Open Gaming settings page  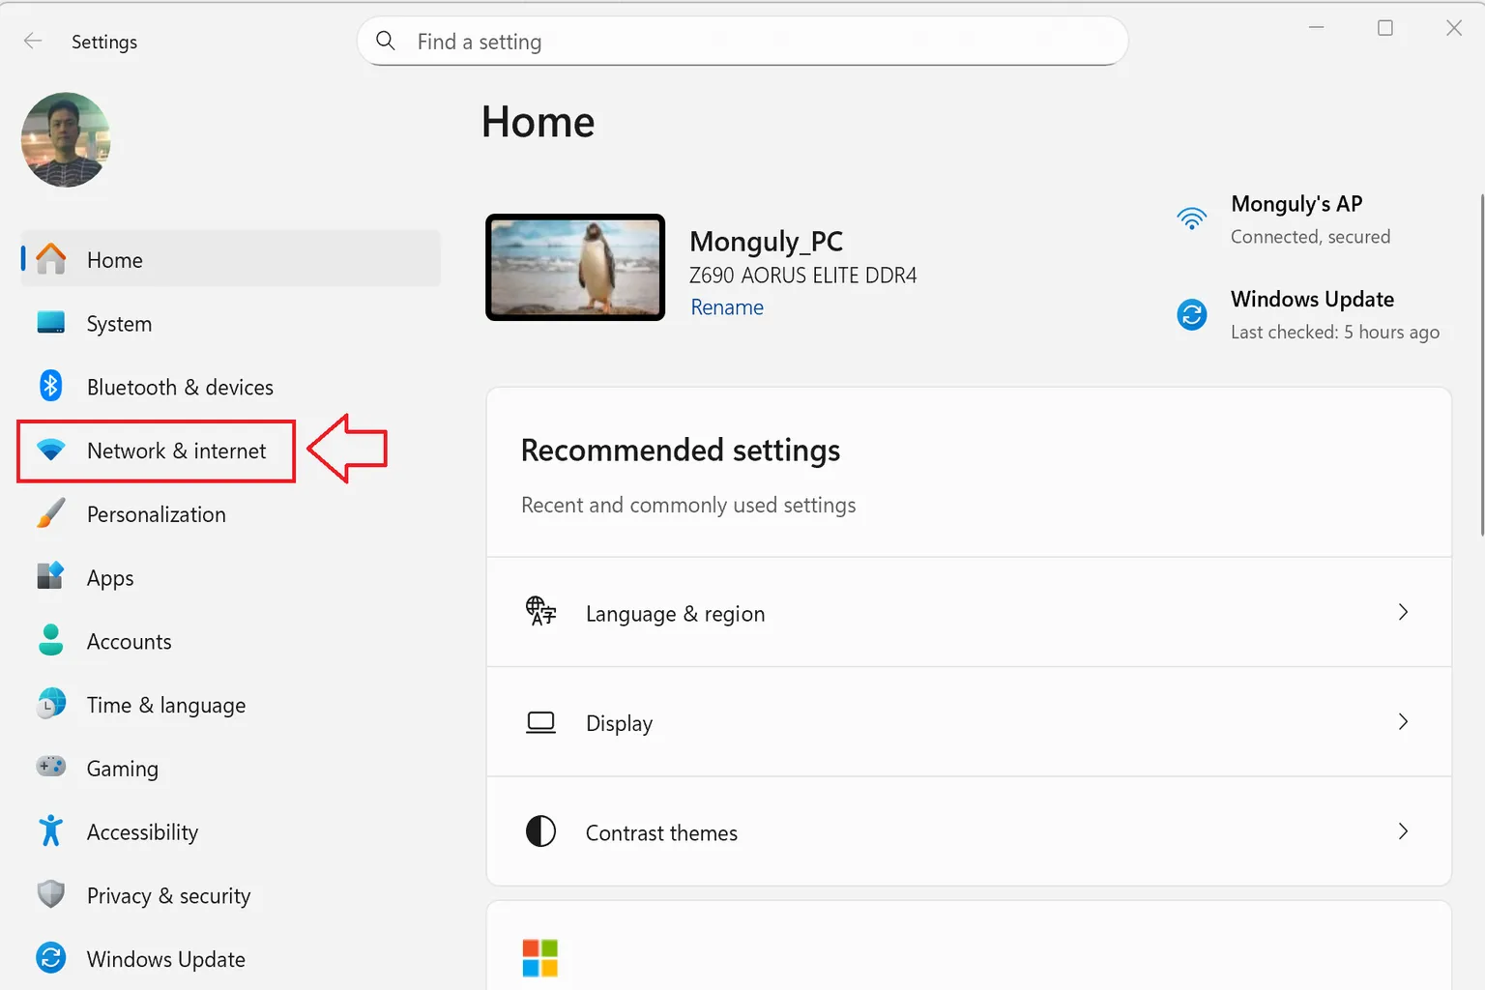coord(230,768)
